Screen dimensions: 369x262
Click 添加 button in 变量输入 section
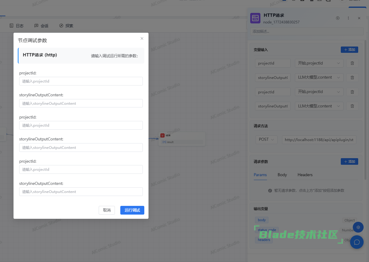click(349, 50)
